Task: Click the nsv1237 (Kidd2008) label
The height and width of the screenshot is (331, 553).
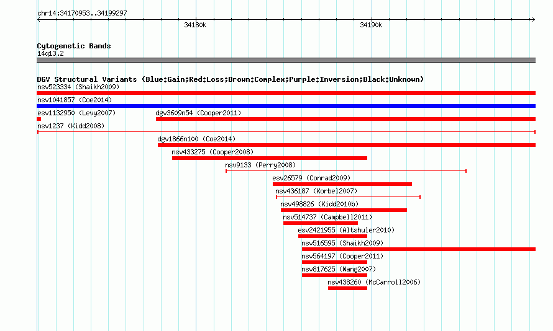Action: [x=71, y=126]
